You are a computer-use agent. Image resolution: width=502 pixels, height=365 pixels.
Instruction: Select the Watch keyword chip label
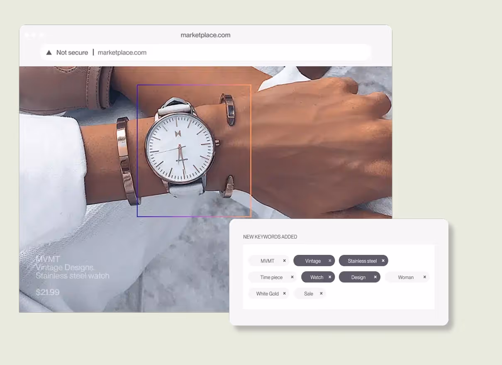(317, 277)
